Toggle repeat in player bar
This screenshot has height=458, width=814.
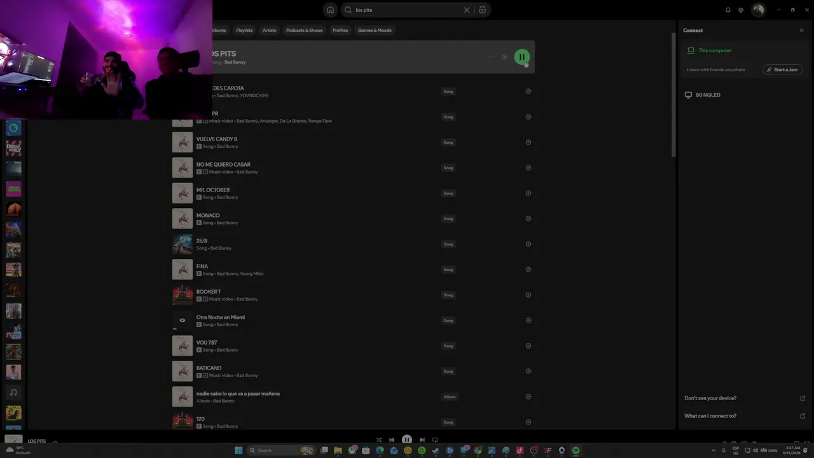pyautogui.click(x=435, y=440)
